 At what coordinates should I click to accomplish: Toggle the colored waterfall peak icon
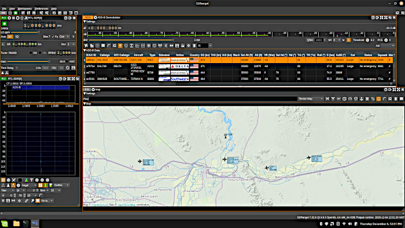click(x=26, y=180)
